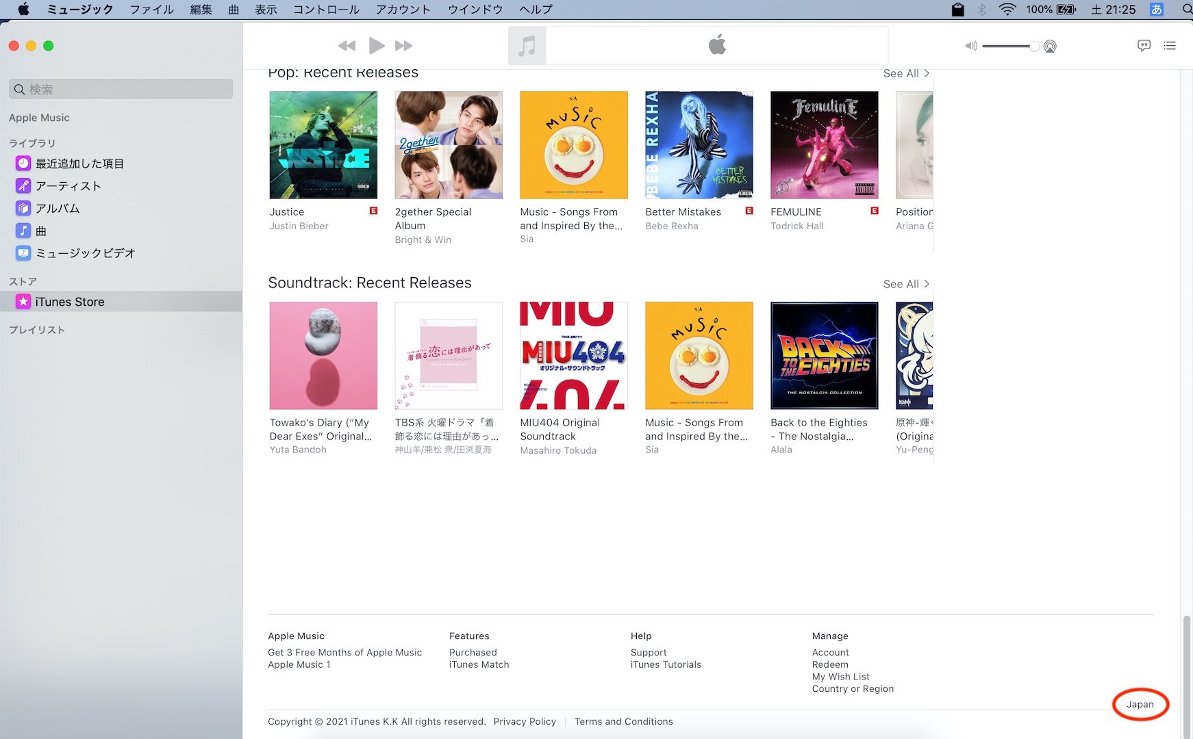Click the Justin Bieber artist name
This screenshot has width=1193, height=739.
[299, 226]
